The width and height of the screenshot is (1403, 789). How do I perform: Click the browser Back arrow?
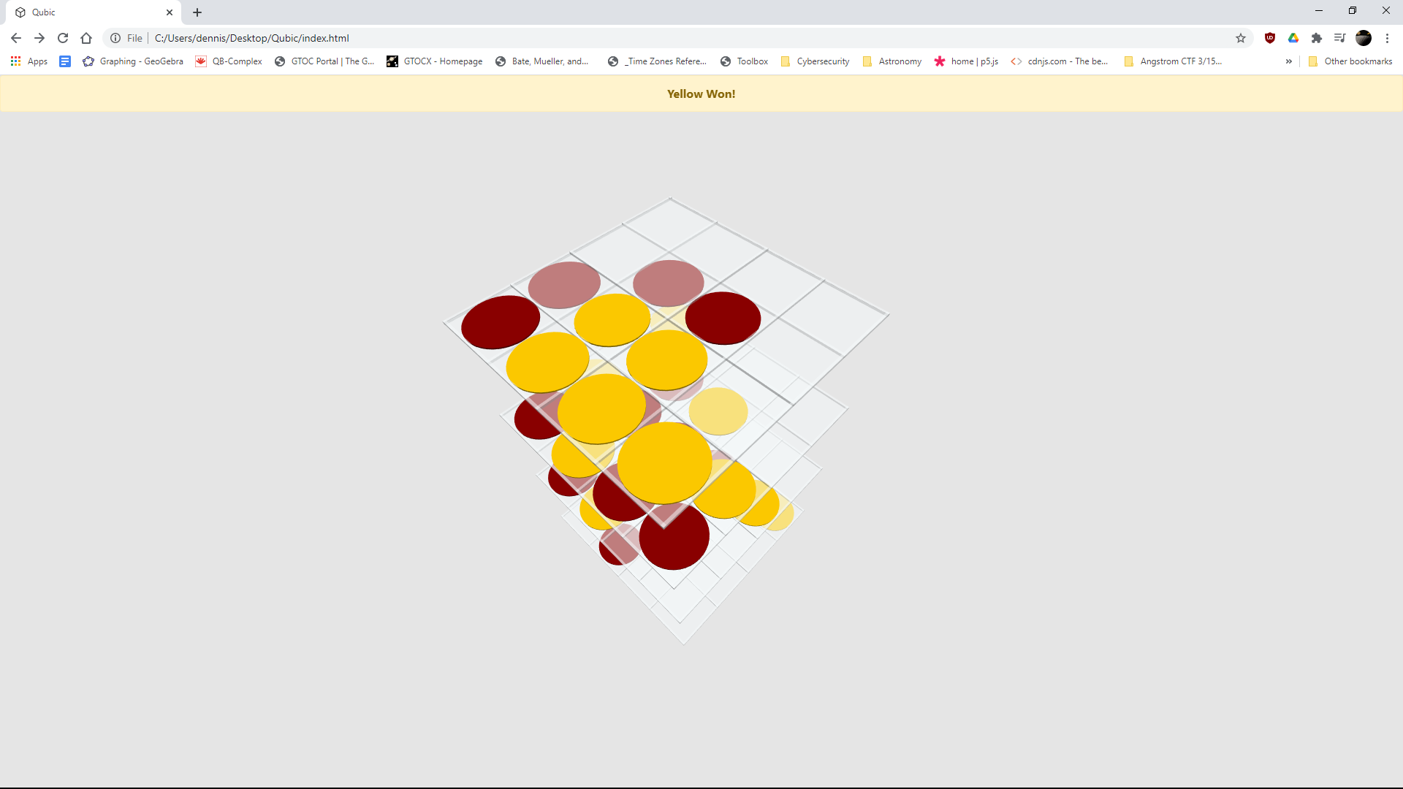tap(16, 38)
